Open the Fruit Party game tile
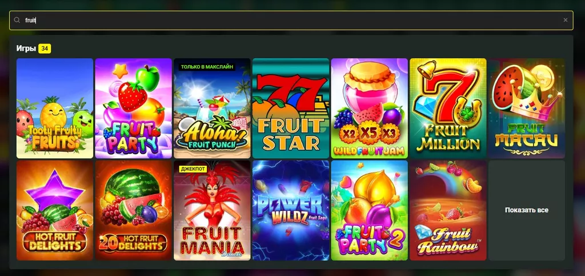This screenshot has width=585, height=276. (134, 108)
